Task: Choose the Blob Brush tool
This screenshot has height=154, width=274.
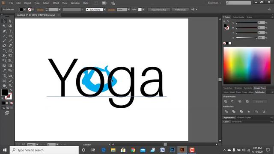Action: [x=4, y=46]
